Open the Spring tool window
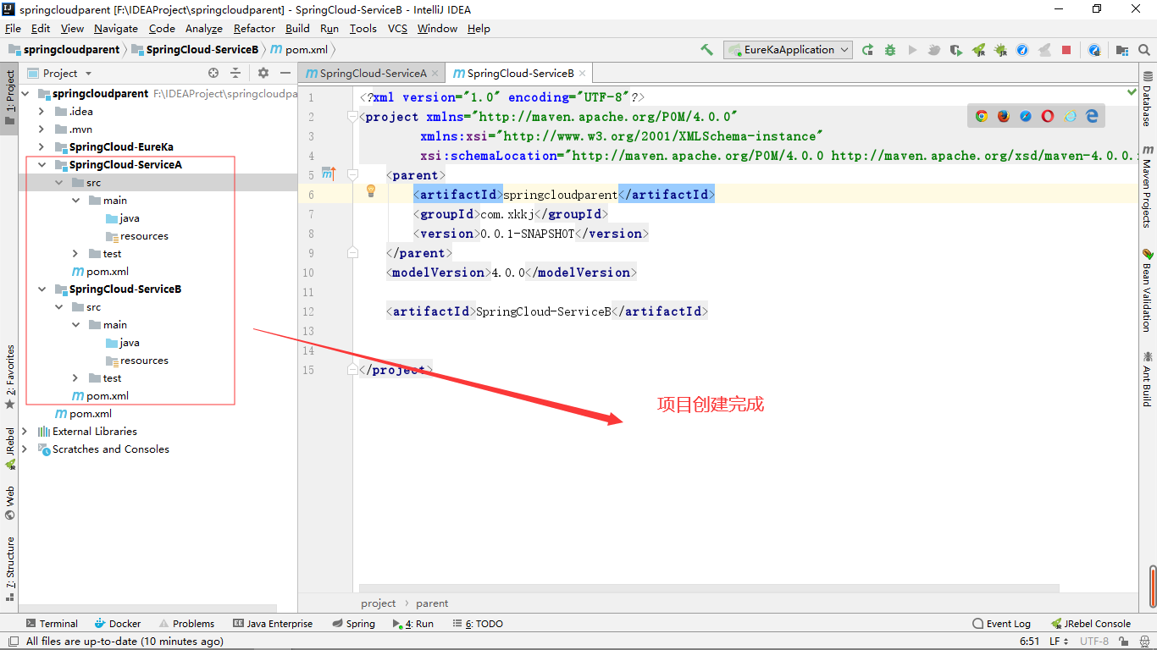 353,624
